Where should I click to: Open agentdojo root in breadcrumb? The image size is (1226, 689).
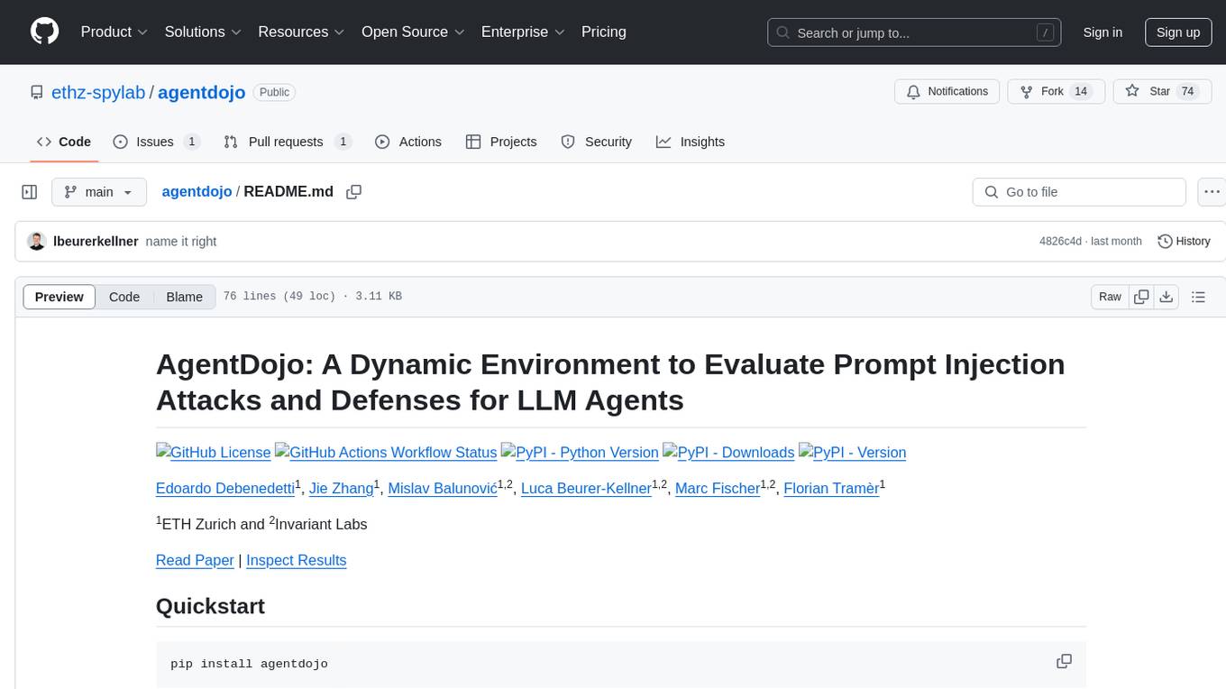tap(197, 191)
